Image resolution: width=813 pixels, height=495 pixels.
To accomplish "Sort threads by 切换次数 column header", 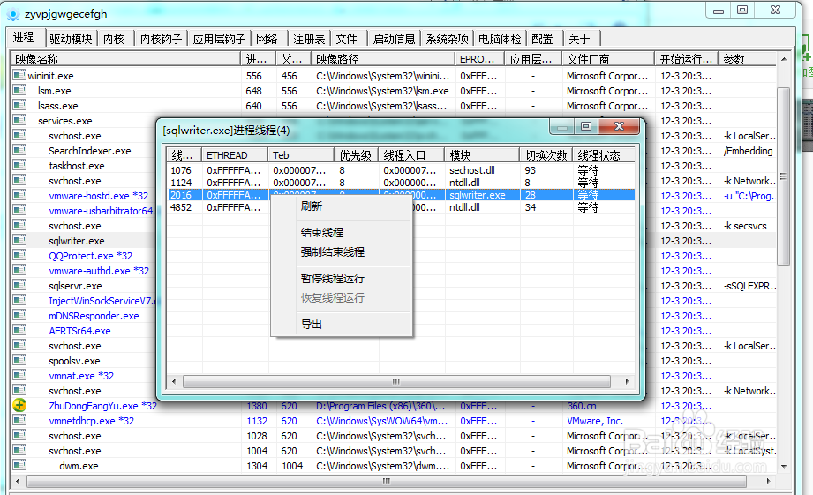I will tap(546, 155).
